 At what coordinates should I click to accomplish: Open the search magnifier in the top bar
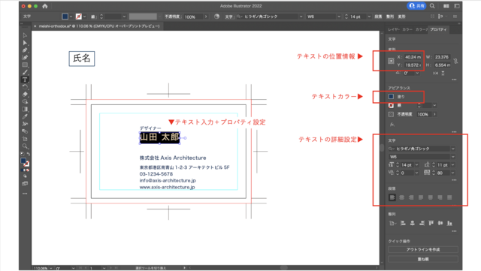[432, 6]
